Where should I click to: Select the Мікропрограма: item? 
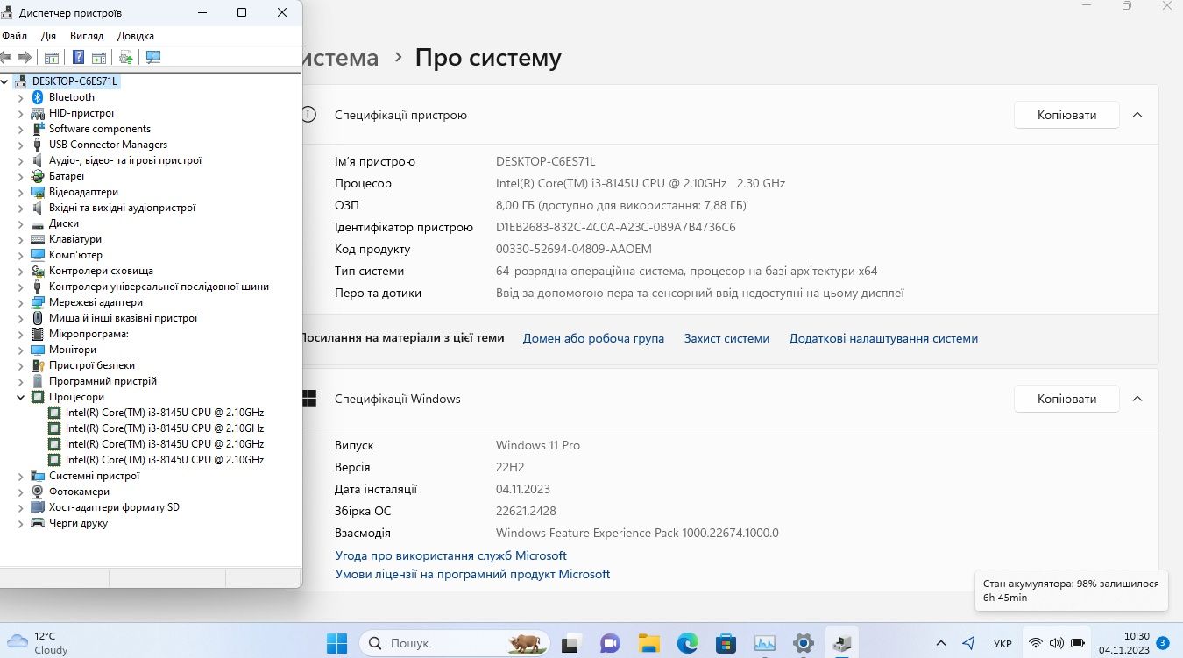click(x=89, y=334)
